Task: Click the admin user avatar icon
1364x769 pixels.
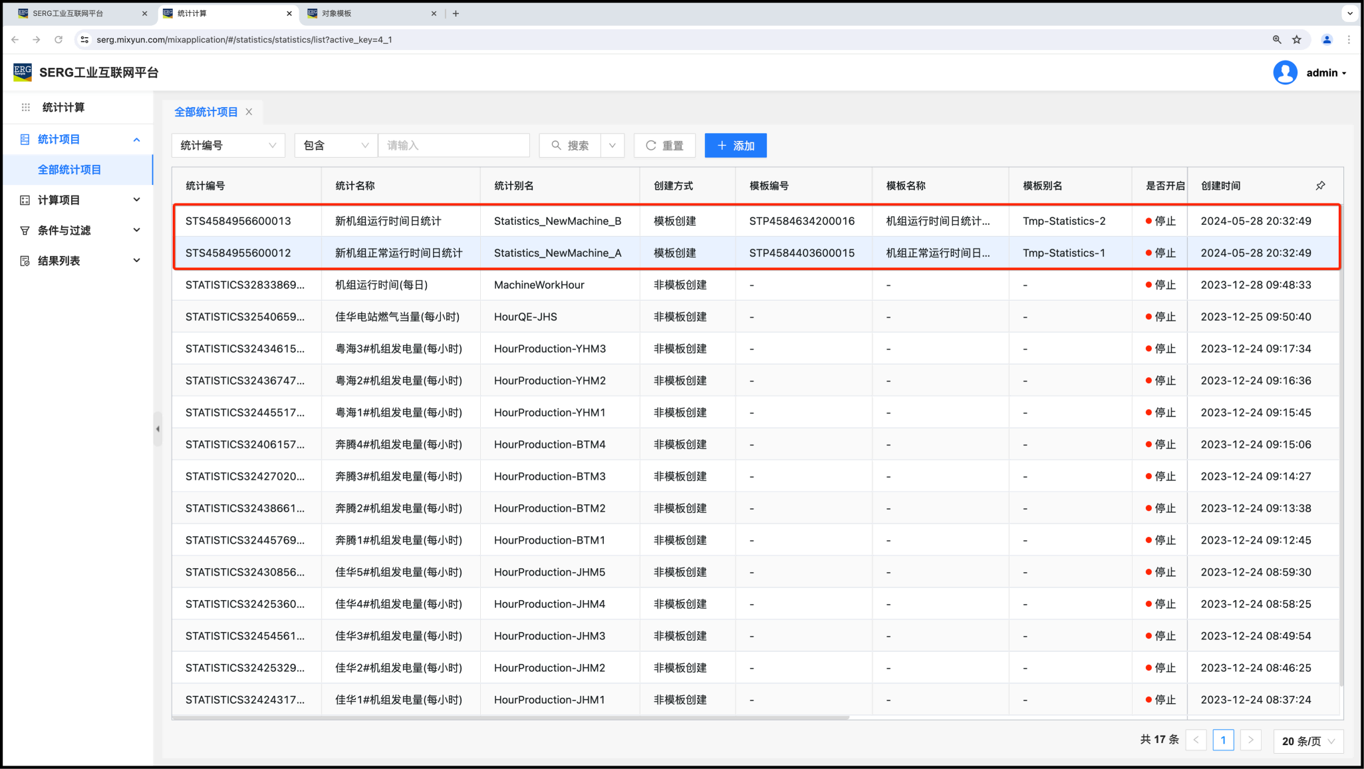Action: point(1285,73)
